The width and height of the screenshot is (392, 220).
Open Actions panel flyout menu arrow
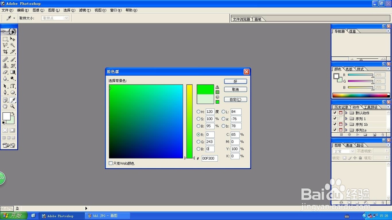point(388,107)
